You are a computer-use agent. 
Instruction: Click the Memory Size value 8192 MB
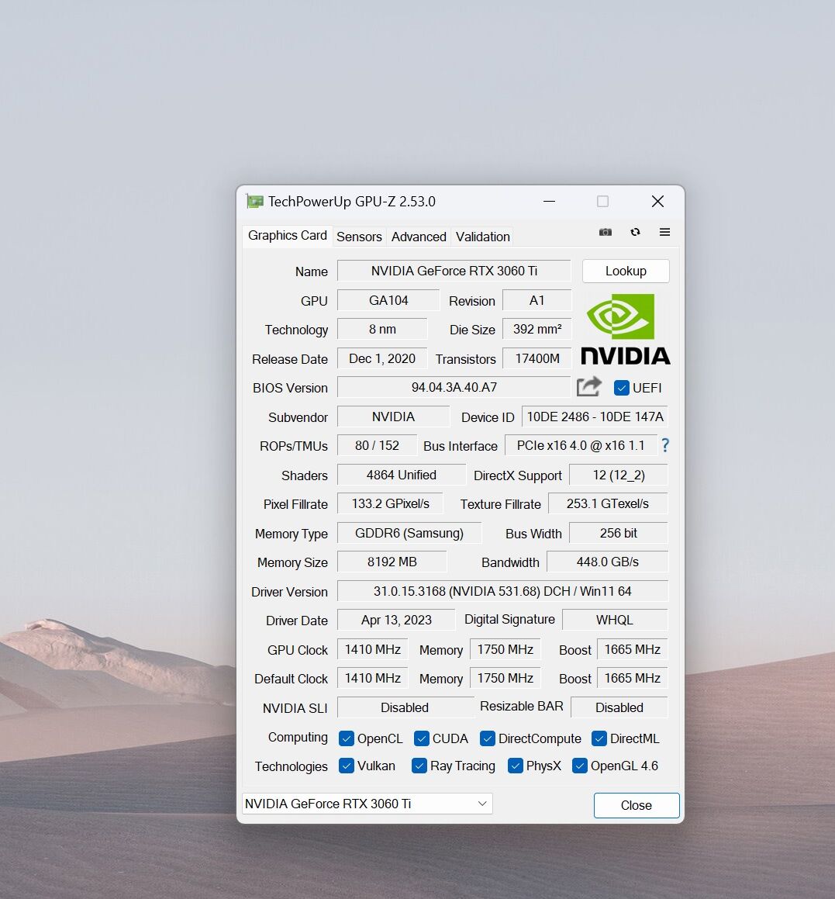392,562
